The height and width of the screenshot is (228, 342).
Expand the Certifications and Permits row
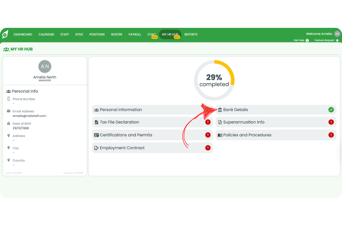[126, 135]
